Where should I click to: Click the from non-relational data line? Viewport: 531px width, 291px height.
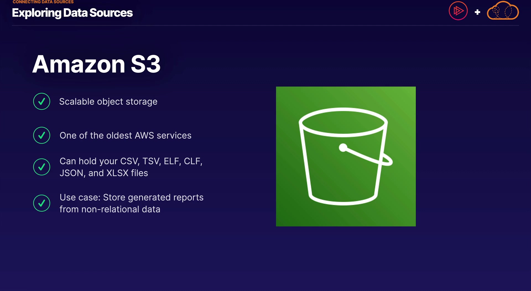110,209
